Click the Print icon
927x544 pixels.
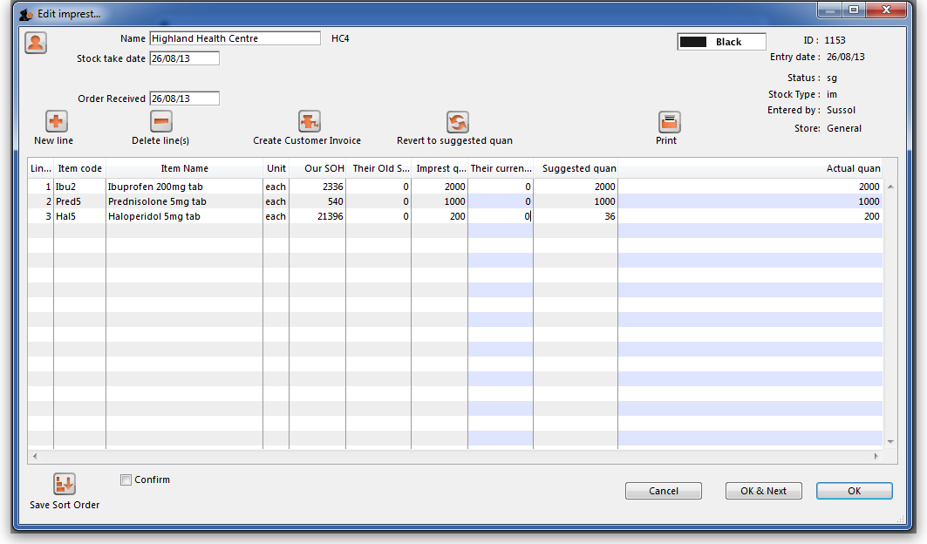669,122
